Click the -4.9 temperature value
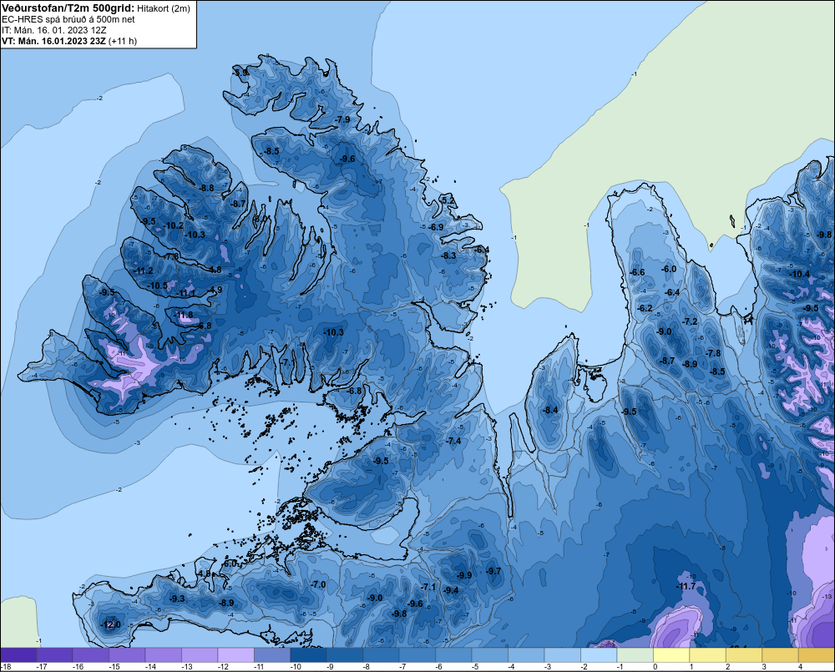Viewport: 835px width, 672px height. [215, 291]
